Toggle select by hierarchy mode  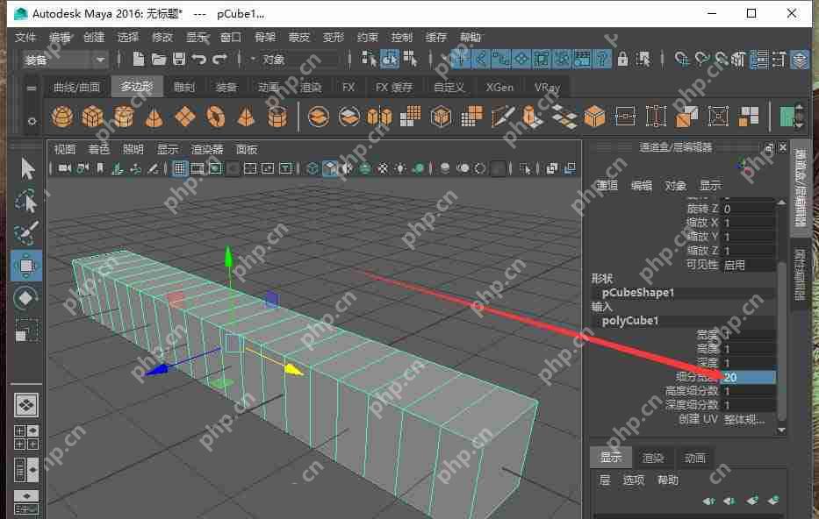pos(369,59)
